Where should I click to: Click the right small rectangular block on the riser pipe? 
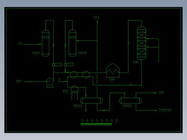(69, 65)
